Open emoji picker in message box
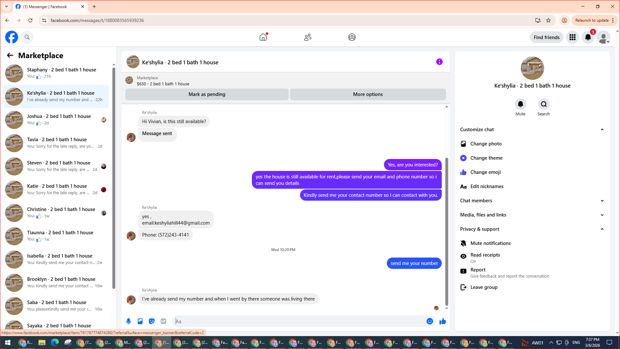 coord(429,321)
